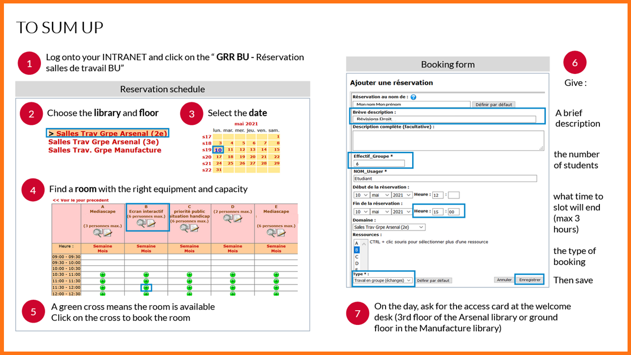Click end hour field showing 15

tap(438, 212)
